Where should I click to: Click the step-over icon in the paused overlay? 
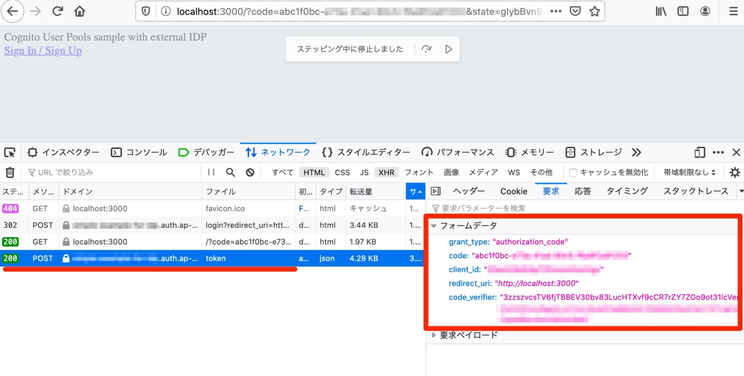427,48
